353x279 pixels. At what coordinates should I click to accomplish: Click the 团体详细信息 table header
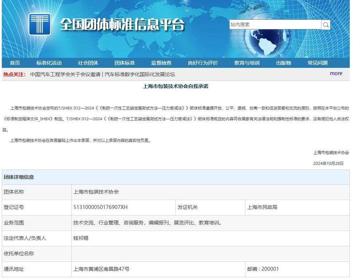[x=175, y=177]
